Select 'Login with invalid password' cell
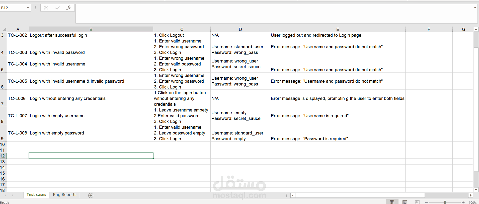Image resolution: width=479 pixels, height=204 pixels. click(x=91, y=47)
